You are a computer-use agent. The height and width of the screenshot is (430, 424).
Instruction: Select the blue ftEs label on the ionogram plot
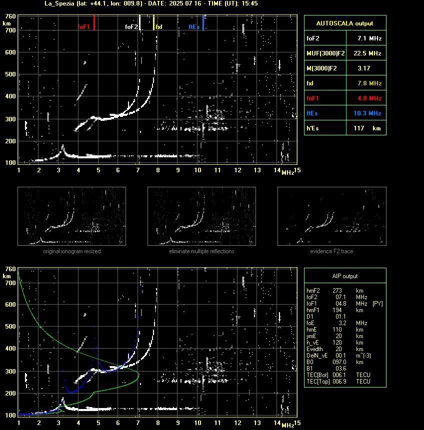point(194,26)
